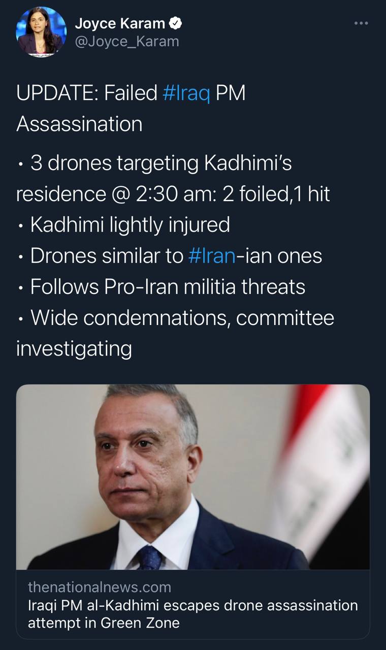Image resolution: width=386 pixels, height=650 pixels.
Task: Tap the '3 drones targeting Kadhimi's' line
Action: (160, 163)
